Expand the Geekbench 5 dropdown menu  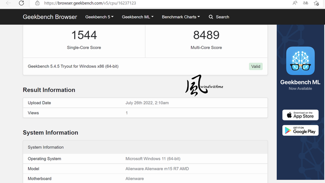click(99, 17)
